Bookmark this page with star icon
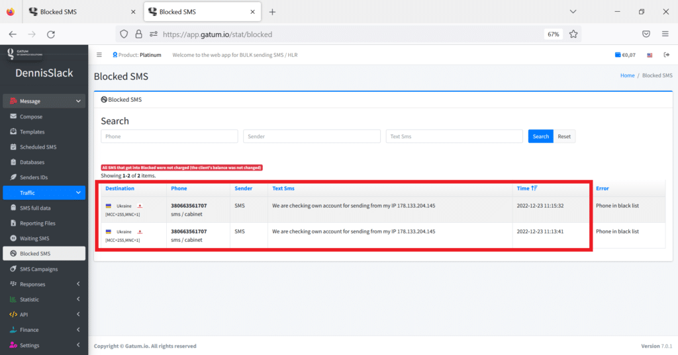 (x=573, y=34)
